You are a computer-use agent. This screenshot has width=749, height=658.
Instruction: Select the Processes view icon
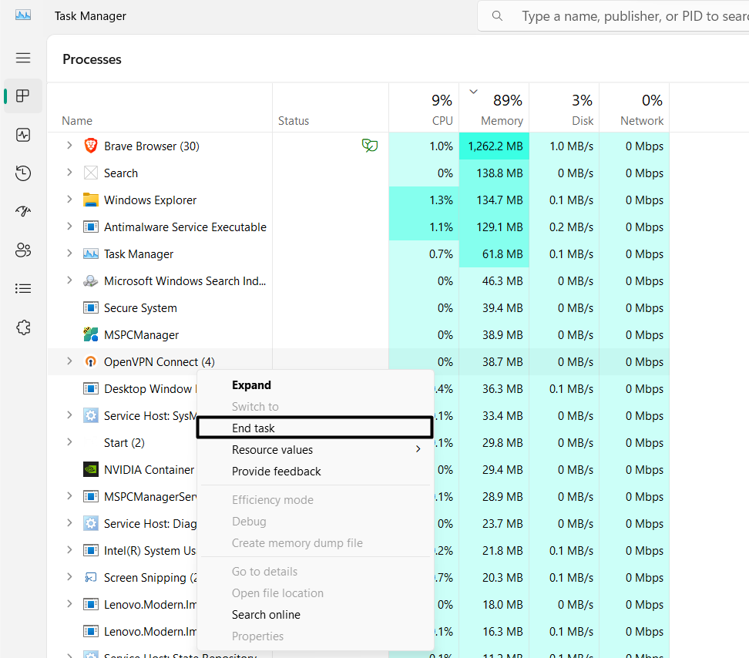[23, 96]
